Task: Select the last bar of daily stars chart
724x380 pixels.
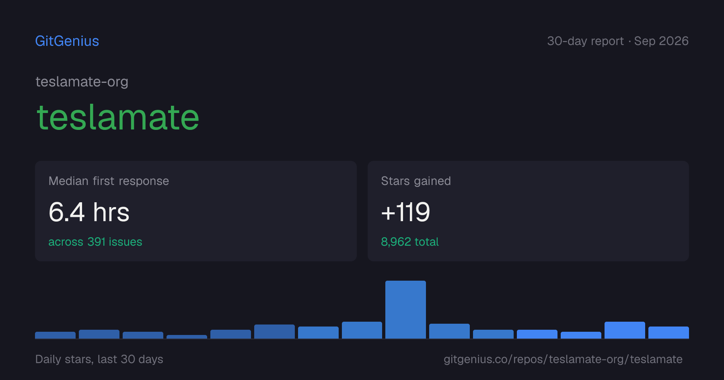Action: pyautogui.click(x=668, y=333)
